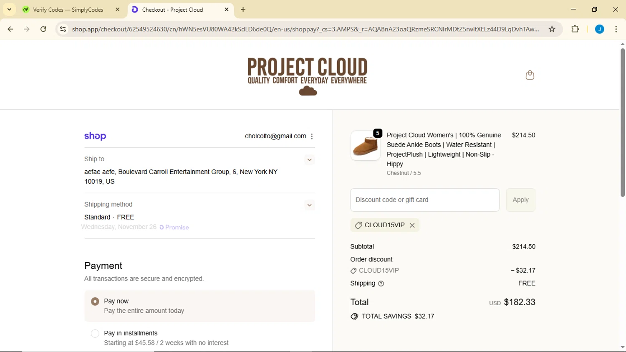Click the total savings tag icon
The width and height of the screenshot is (626, 352).
tap(354, 317)
